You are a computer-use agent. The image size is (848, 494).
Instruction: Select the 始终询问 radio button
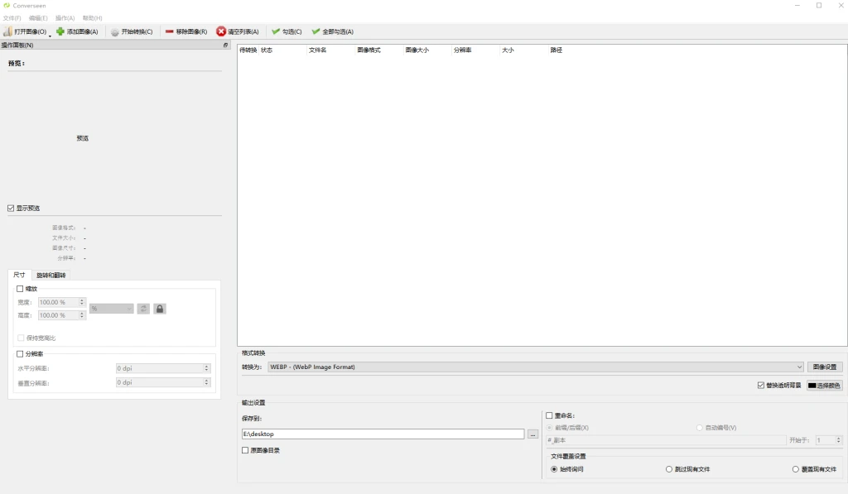554,469
